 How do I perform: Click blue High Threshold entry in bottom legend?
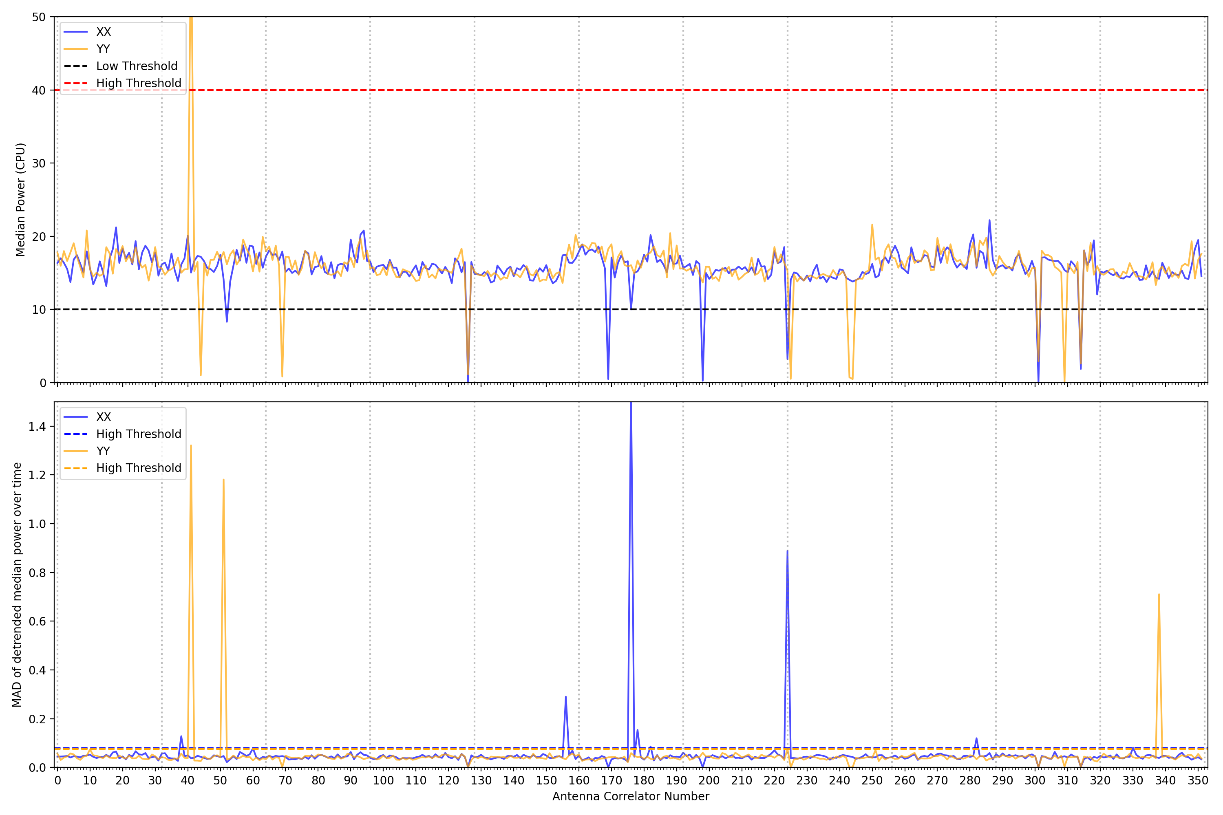[138, 434]
